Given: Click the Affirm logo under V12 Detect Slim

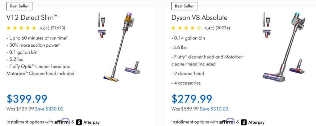Looking at the screenshot, I should coord(62,121).
